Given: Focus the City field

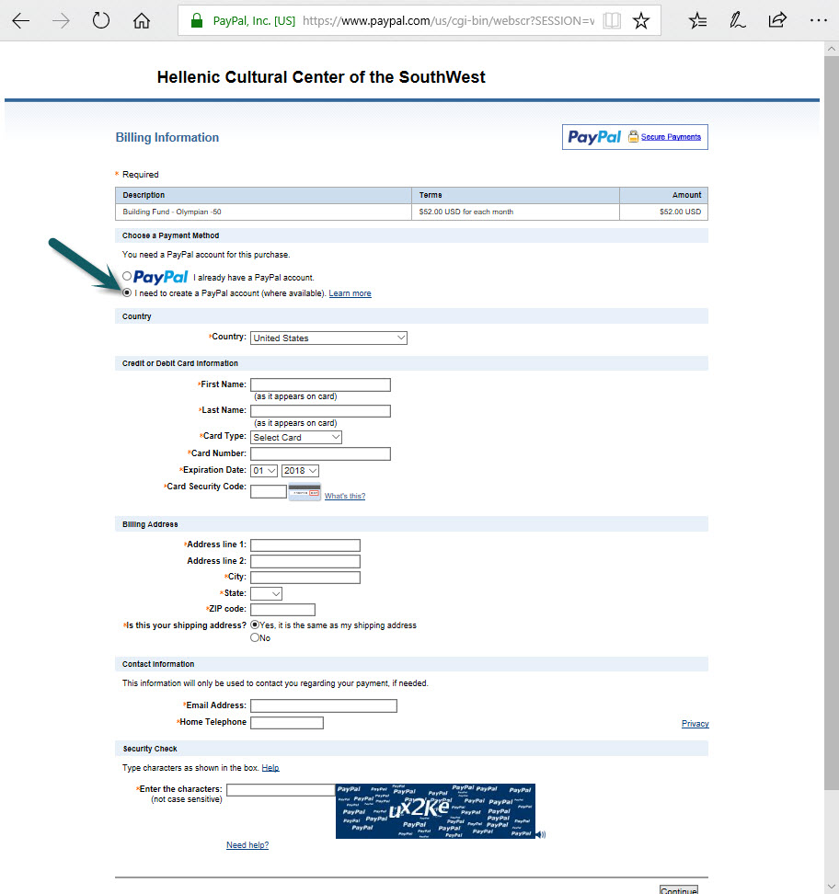Looking at the screenshot, I should (x=305, y=578).
